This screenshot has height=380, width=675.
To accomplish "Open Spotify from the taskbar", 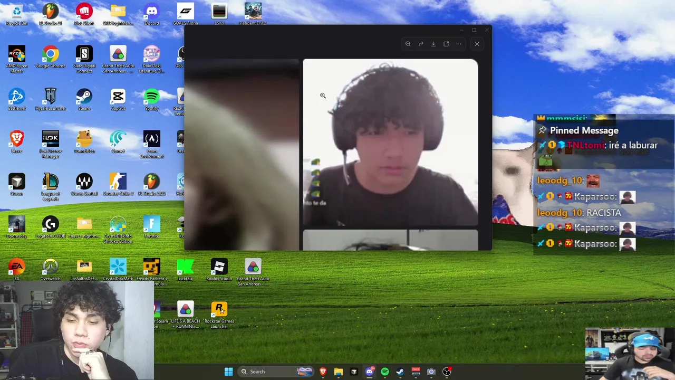I will click(x=385, y=372).
